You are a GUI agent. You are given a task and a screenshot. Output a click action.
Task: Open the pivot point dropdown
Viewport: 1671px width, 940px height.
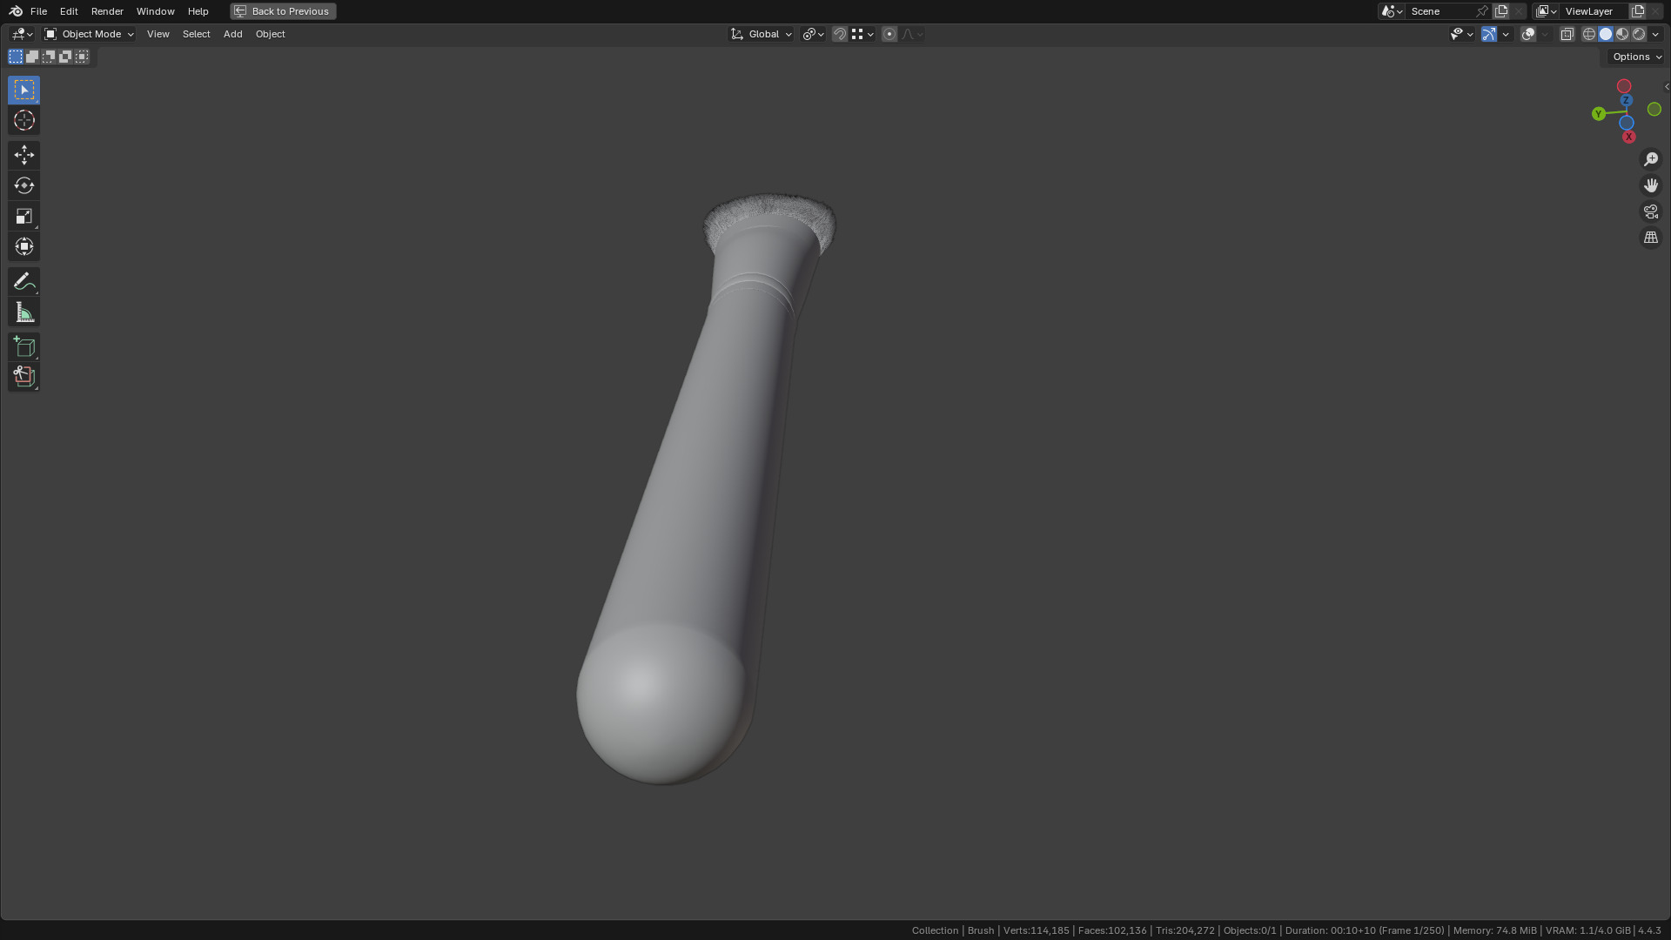coord(813,34)
